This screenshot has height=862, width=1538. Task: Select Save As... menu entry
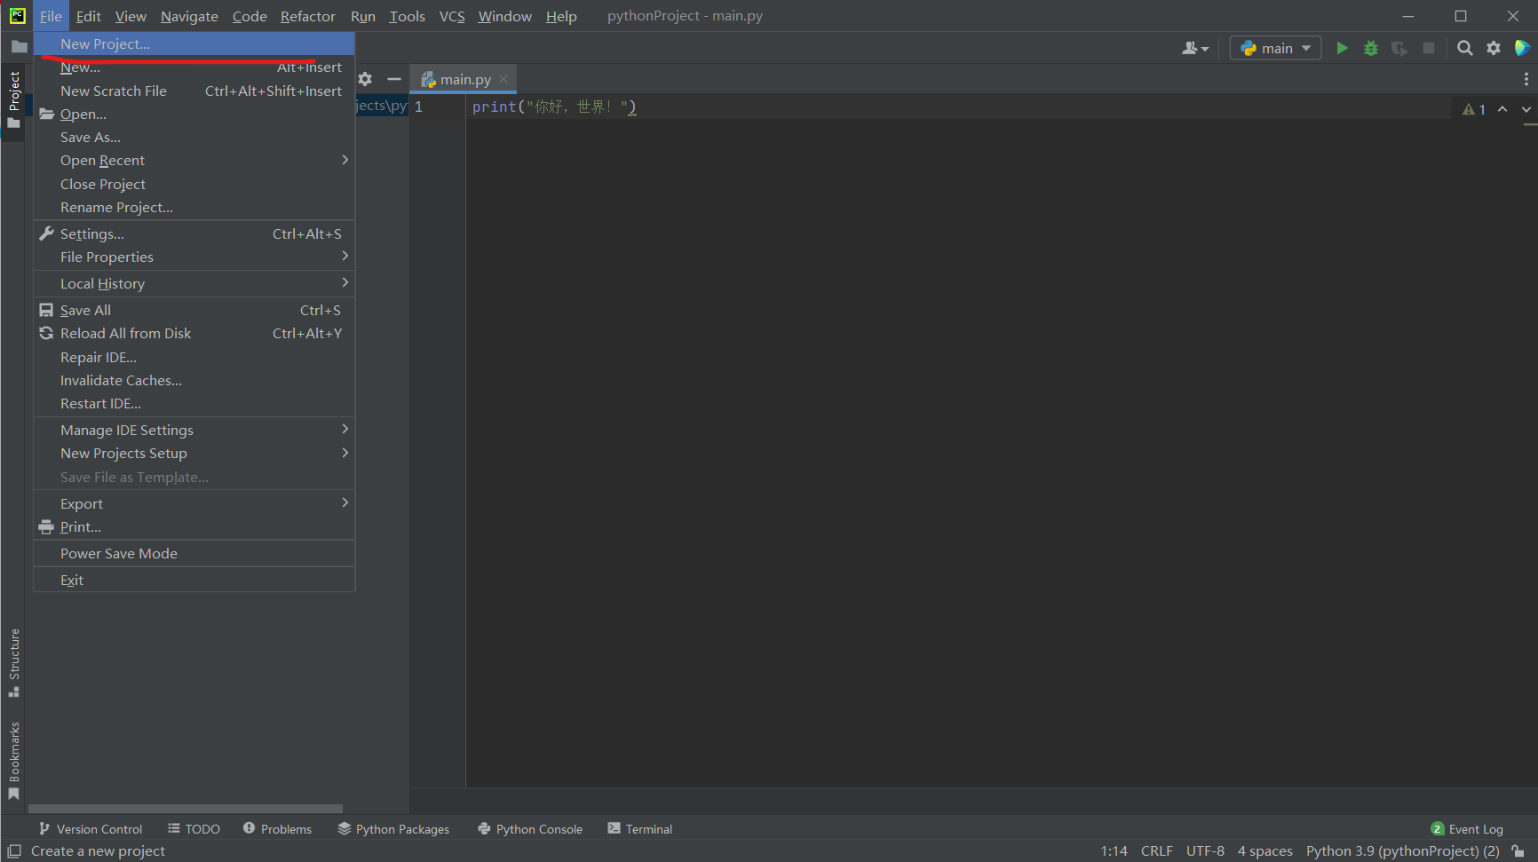pyautogui.click(x=194, y=137)
